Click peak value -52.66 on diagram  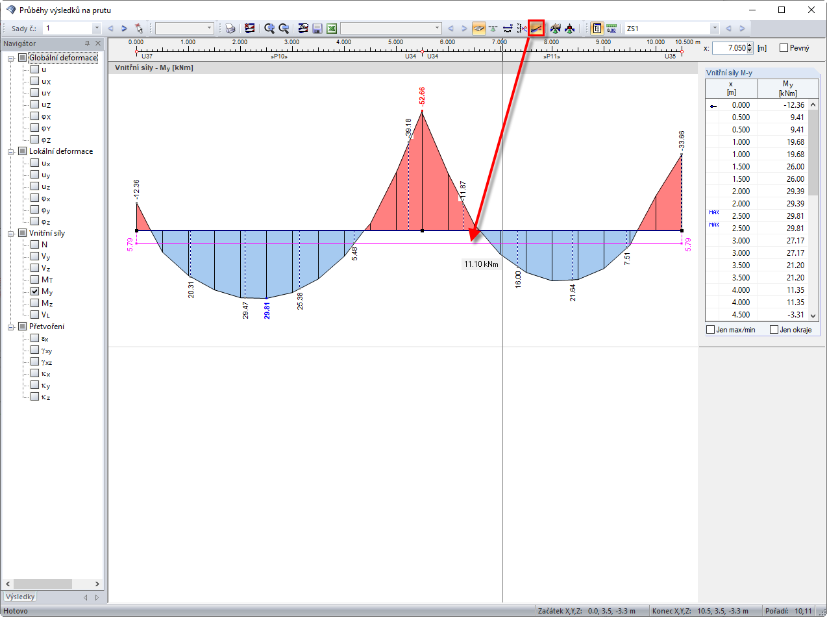(422, 96)
